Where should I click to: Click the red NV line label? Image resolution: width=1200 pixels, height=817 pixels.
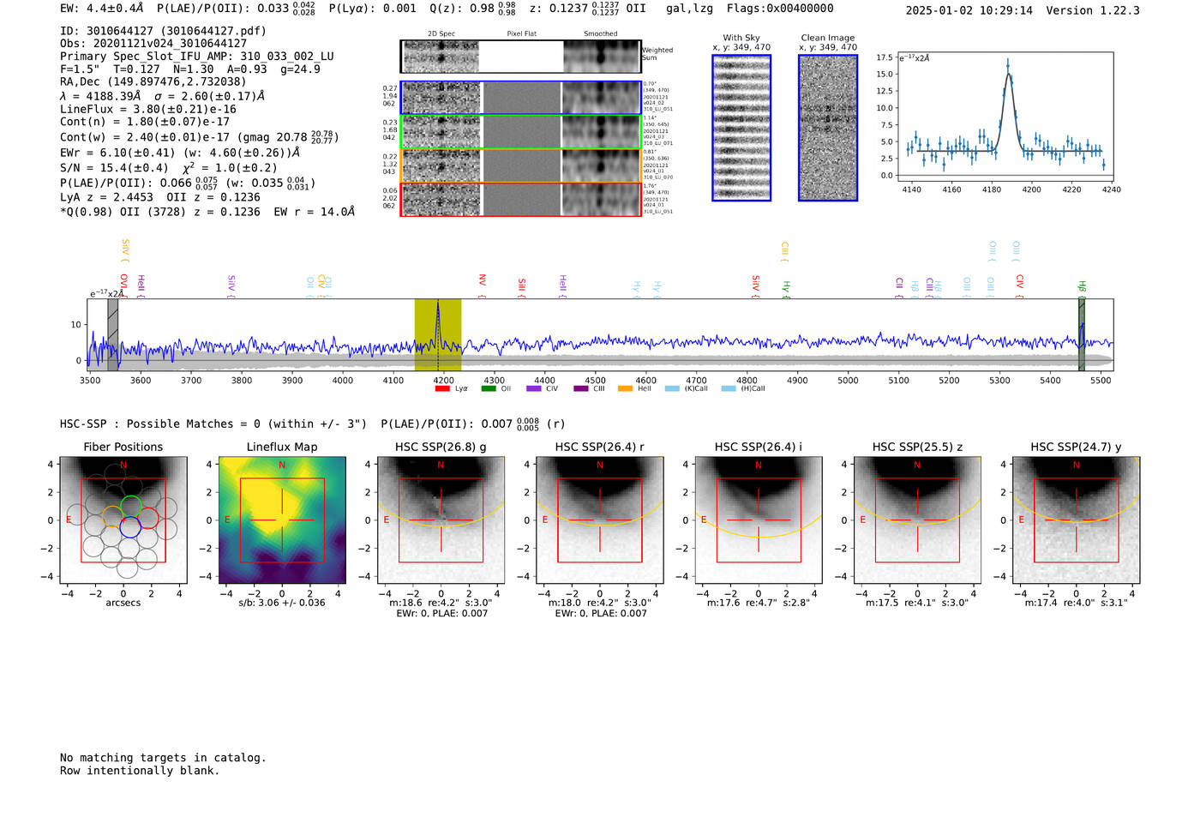tap(483, 280)
